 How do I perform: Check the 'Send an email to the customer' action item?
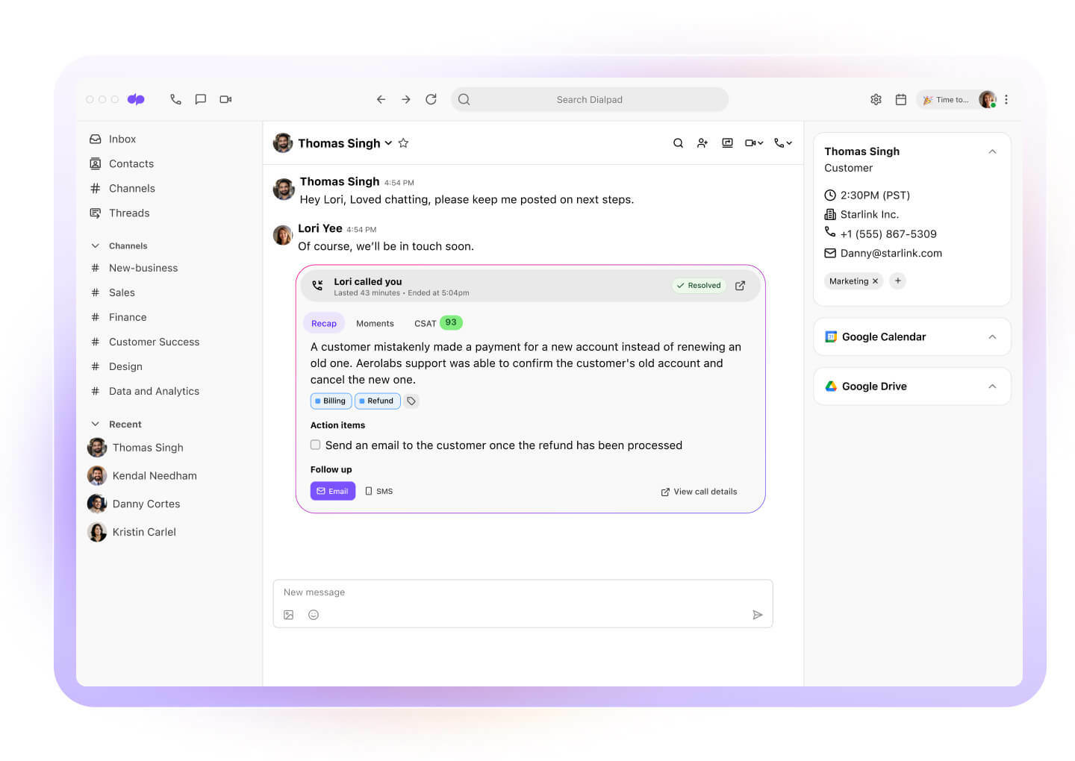point(315,444)
